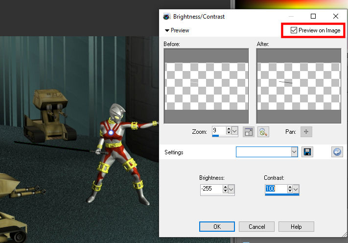Click the Pan navigate icon

pyautogui.click(x=306, y=132)
